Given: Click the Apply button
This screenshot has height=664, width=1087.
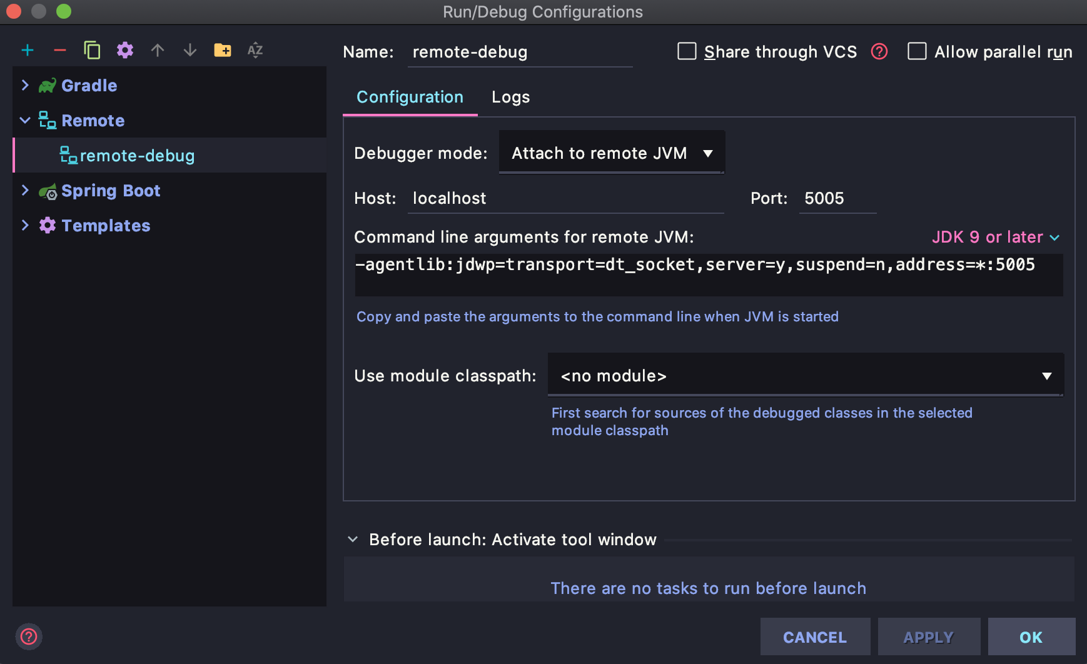Looking at the screenshot, I should pyautogui.click(x=929, y=636).
